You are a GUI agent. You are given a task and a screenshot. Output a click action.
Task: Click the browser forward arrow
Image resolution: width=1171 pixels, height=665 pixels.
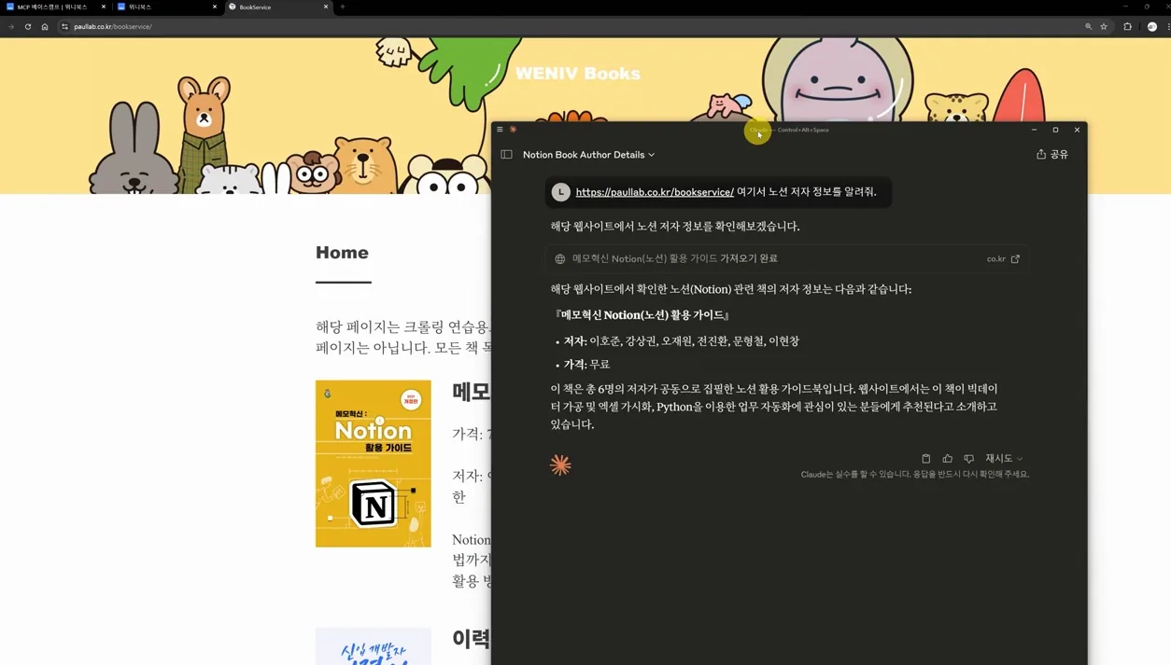11,27
